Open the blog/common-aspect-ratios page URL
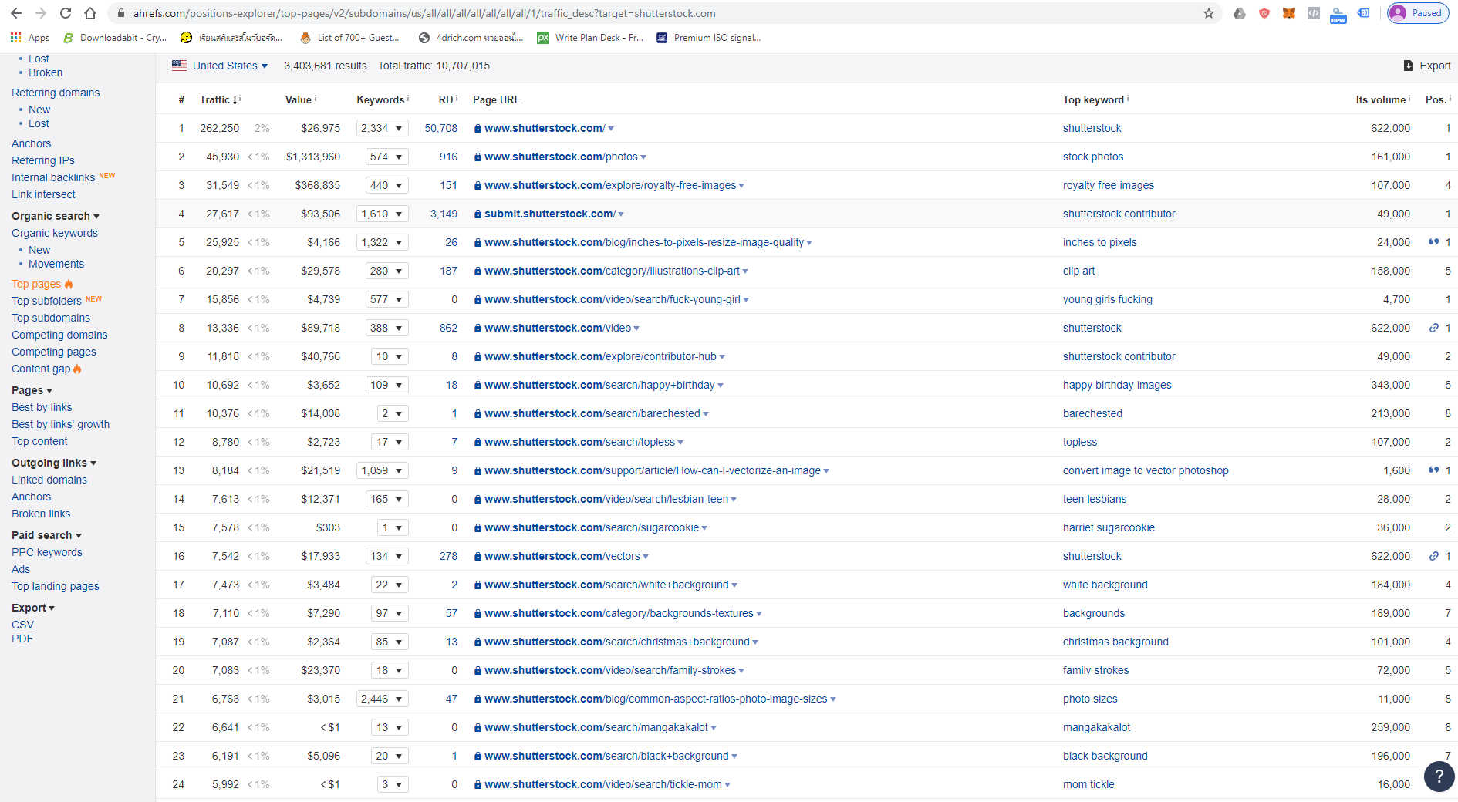This screenshot has width=1458, height=802. (x=656, y=699)
